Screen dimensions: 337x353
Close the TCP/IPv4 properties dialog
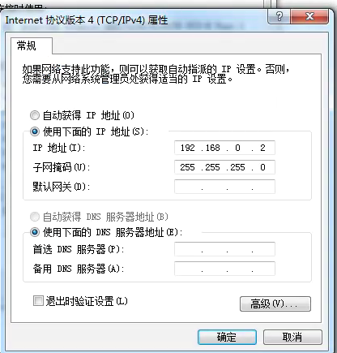point(309,17)
